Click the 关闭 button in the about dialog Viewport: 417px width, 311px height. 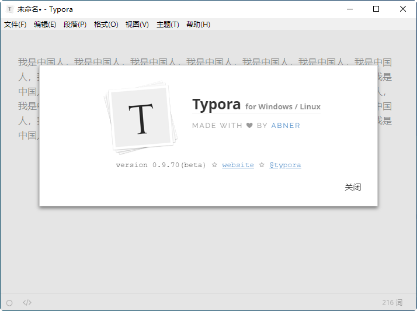click(353, 187)
